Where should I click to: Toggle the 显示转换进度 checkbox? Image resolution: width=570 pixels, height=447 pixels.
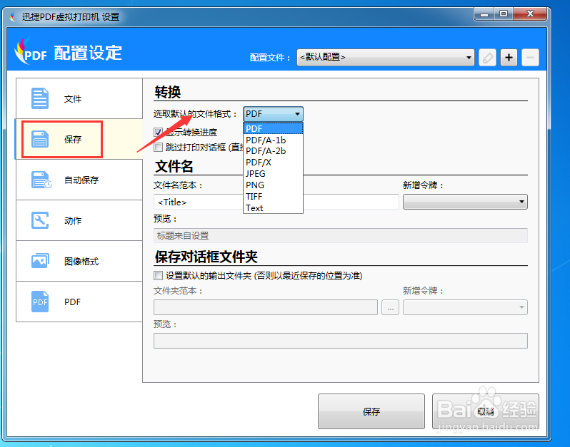pyautogui.click(x=158, y=132)
